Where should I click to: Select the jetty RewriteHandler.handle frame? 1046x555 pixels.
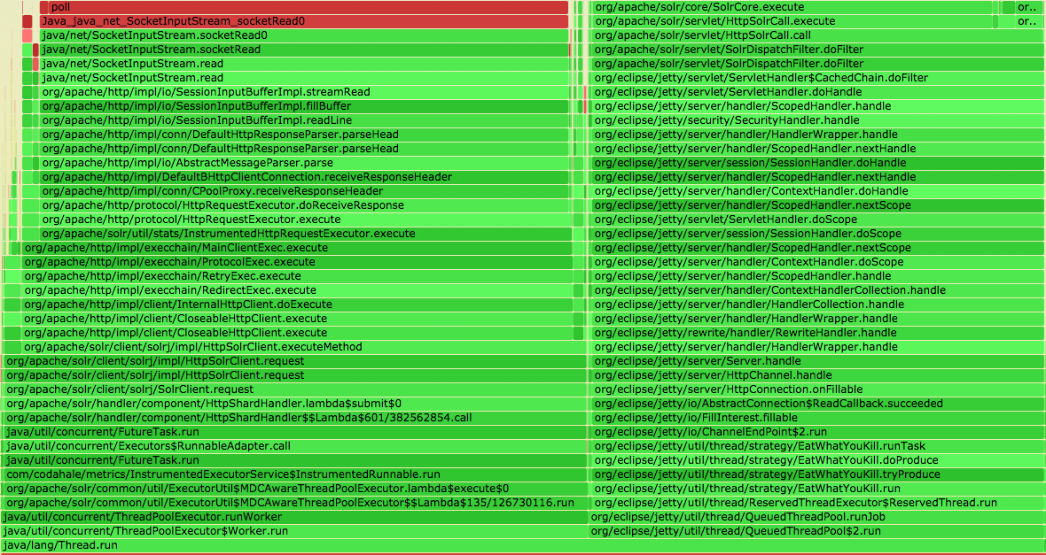pos(818,333)
